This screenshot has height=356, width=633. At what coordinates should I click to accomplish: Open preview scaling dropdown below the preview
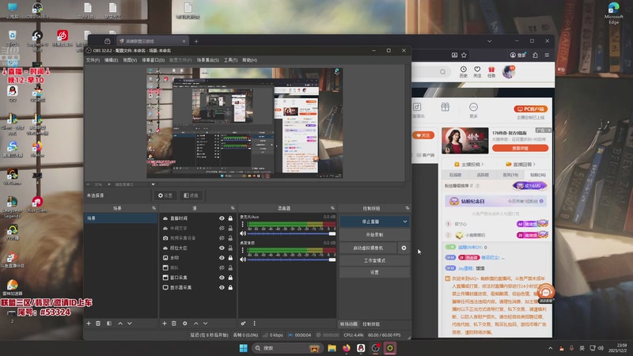click(153, 184)
